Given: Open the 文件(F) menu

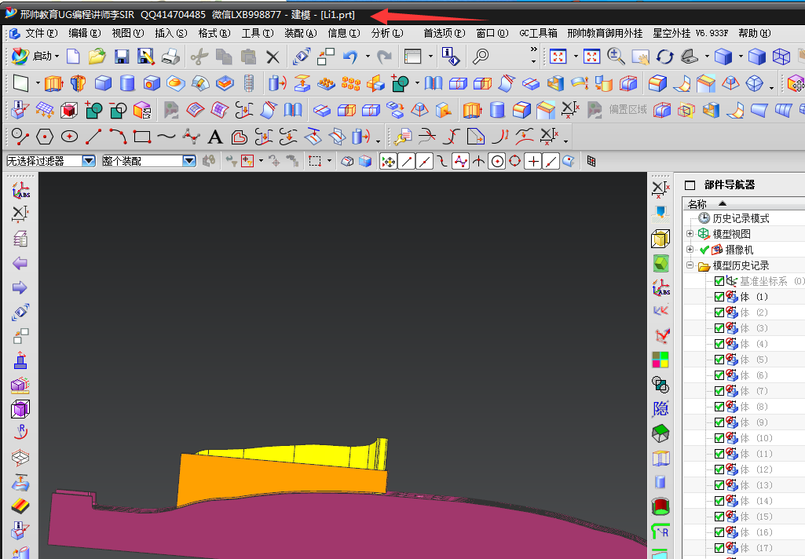Looking at the screenshot, I should [x=41, y=33].
